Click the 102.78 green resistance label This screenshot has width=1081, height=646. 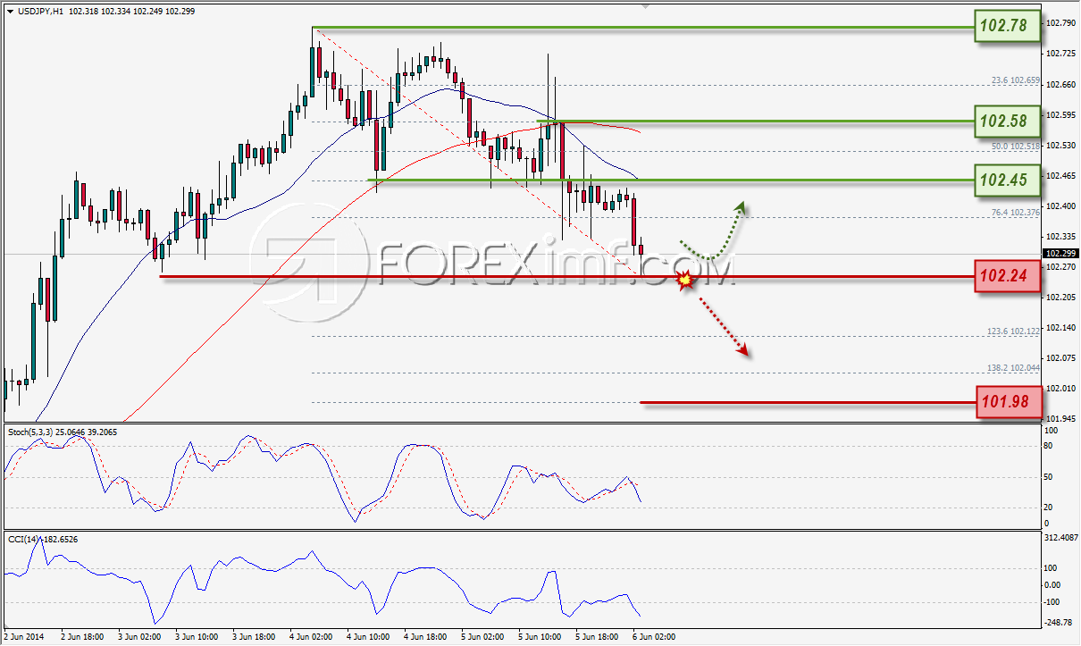point(1008,28)
